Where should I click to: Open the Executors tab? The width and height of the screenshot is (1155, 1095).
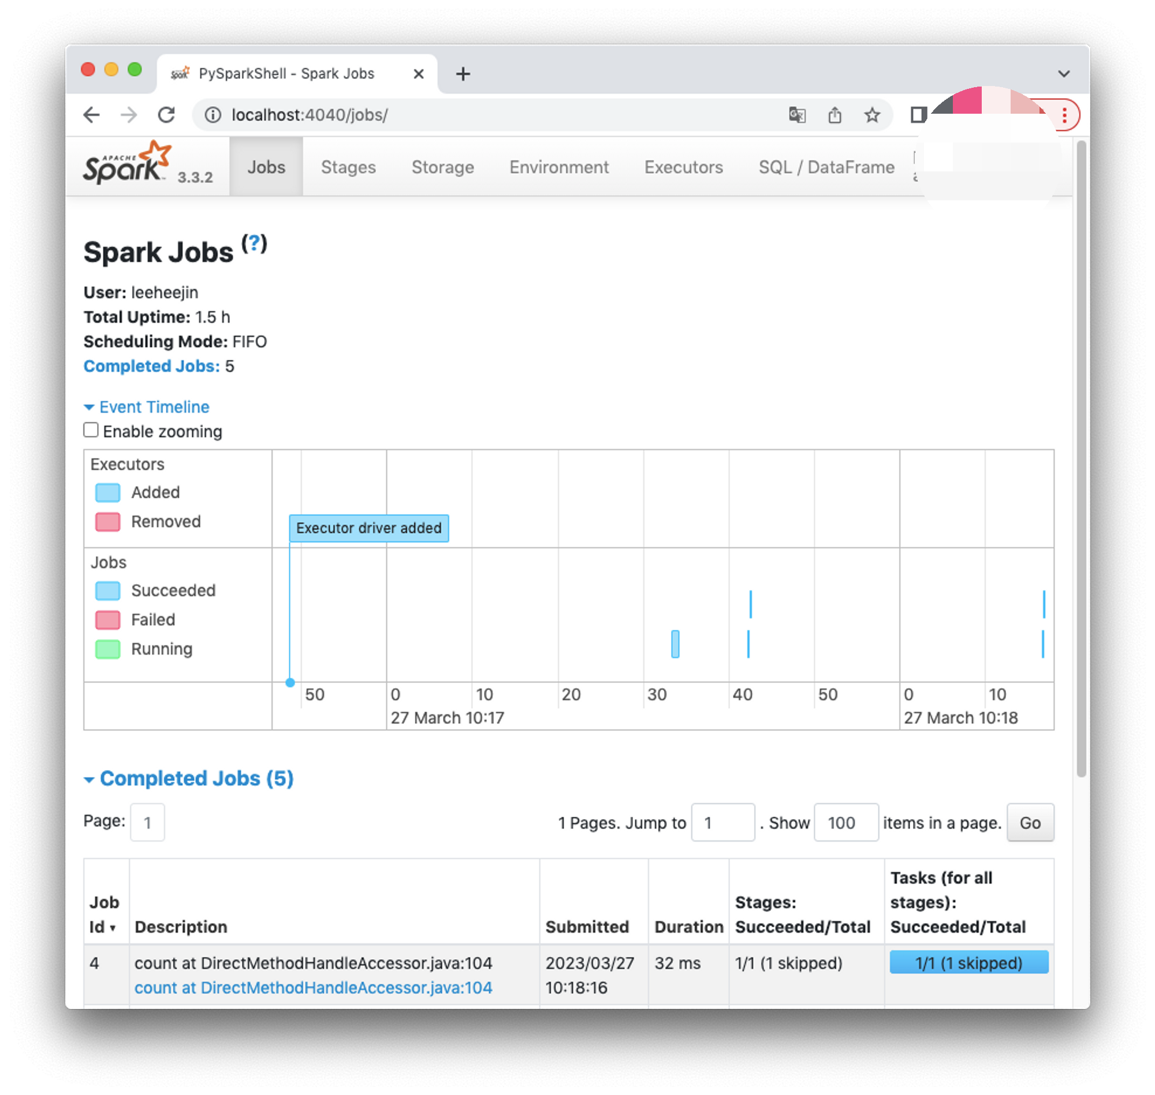[x=683, y=167]
